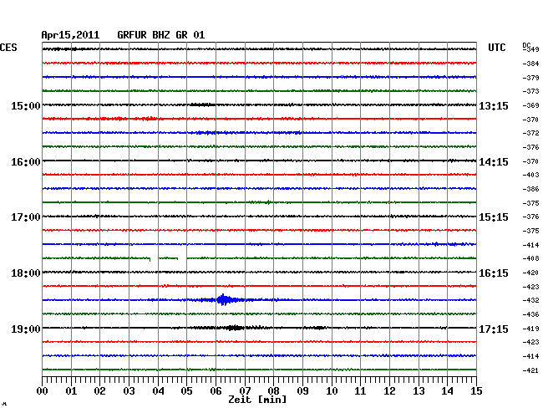Image resolution: width=543 pixels, height=413 pixels.
Task: Click the DC offset value -386
Action: (530, 189)
